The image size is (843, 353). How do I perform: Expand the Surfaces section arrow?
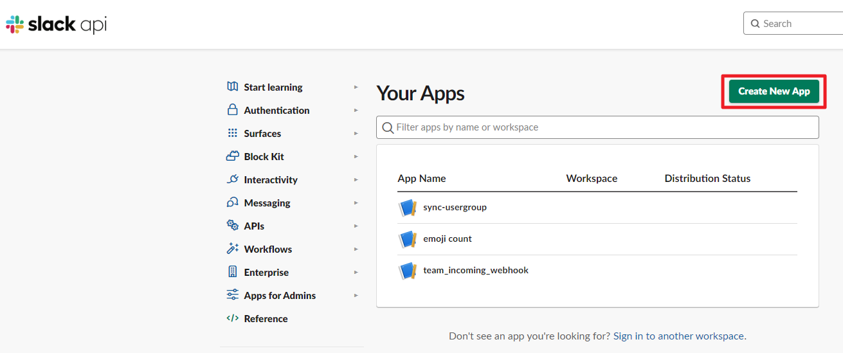click(356, 133)
